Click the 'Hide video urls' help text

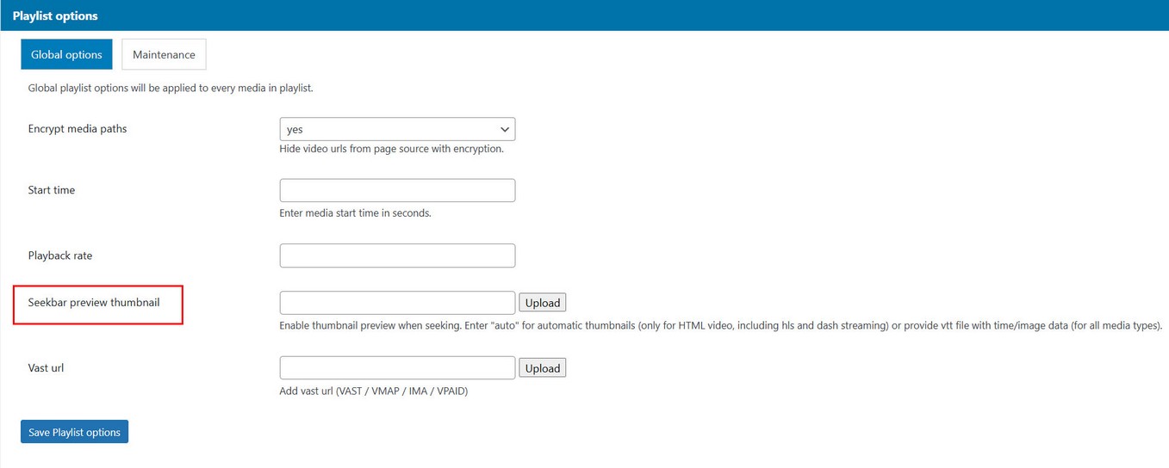coord(391,149)
